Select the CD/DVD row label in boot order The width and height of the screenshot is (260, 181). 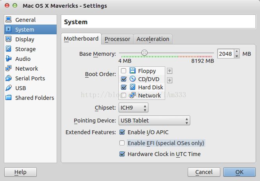coord(149,79)
